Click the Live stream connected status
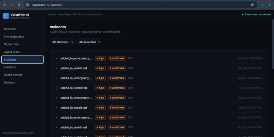 (x=256, y=15)
